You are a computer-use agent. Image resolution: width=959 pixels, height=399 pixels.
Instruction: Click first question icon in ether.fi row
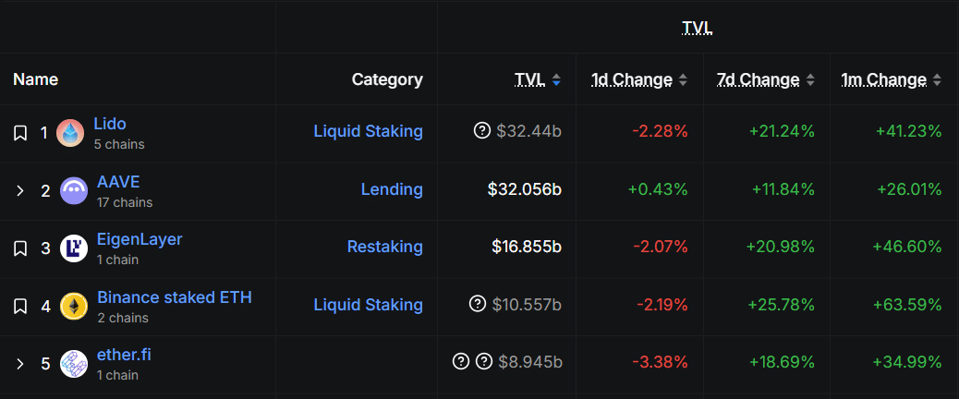pos(461,361)
